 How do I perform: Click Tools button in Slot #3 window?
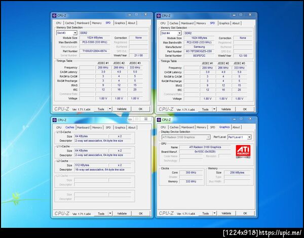click(101, 109)
